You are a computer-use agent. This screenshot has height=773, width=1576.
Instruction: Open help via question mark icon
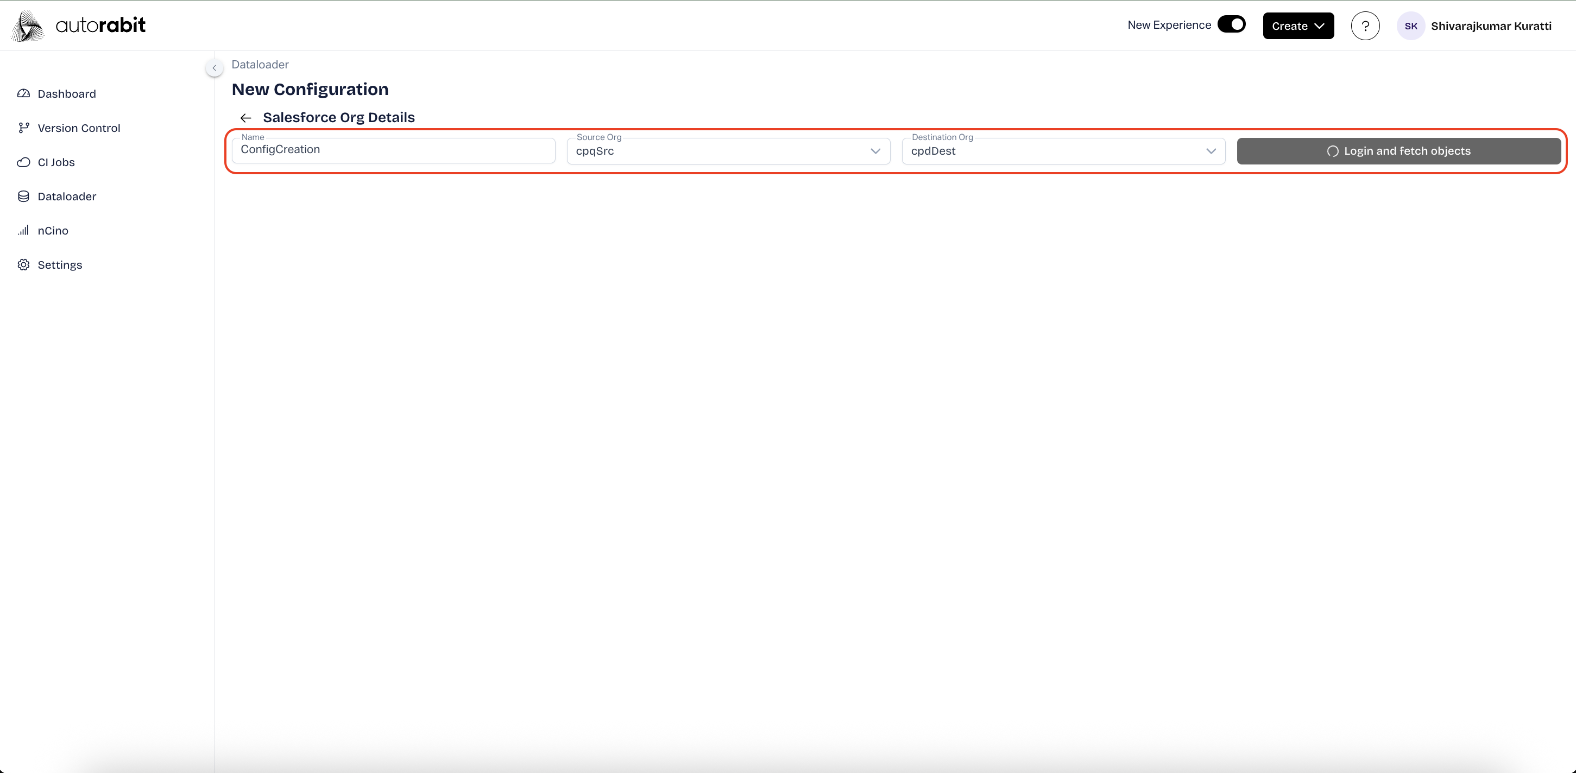pos(1365,26)
